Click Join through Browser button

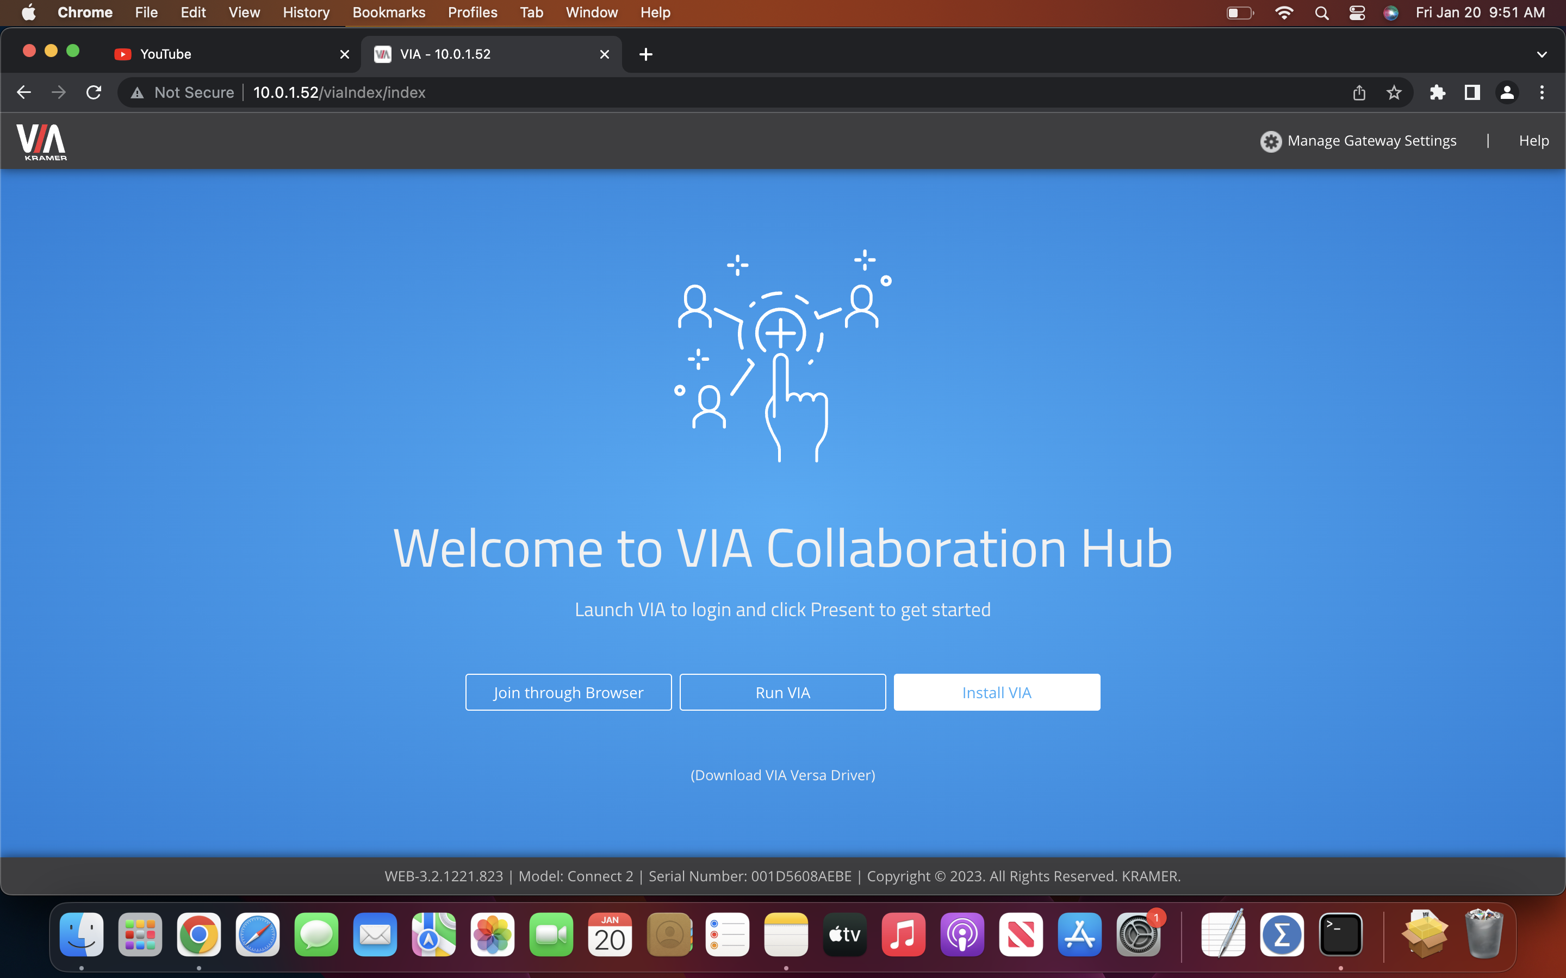pos(568,692)
